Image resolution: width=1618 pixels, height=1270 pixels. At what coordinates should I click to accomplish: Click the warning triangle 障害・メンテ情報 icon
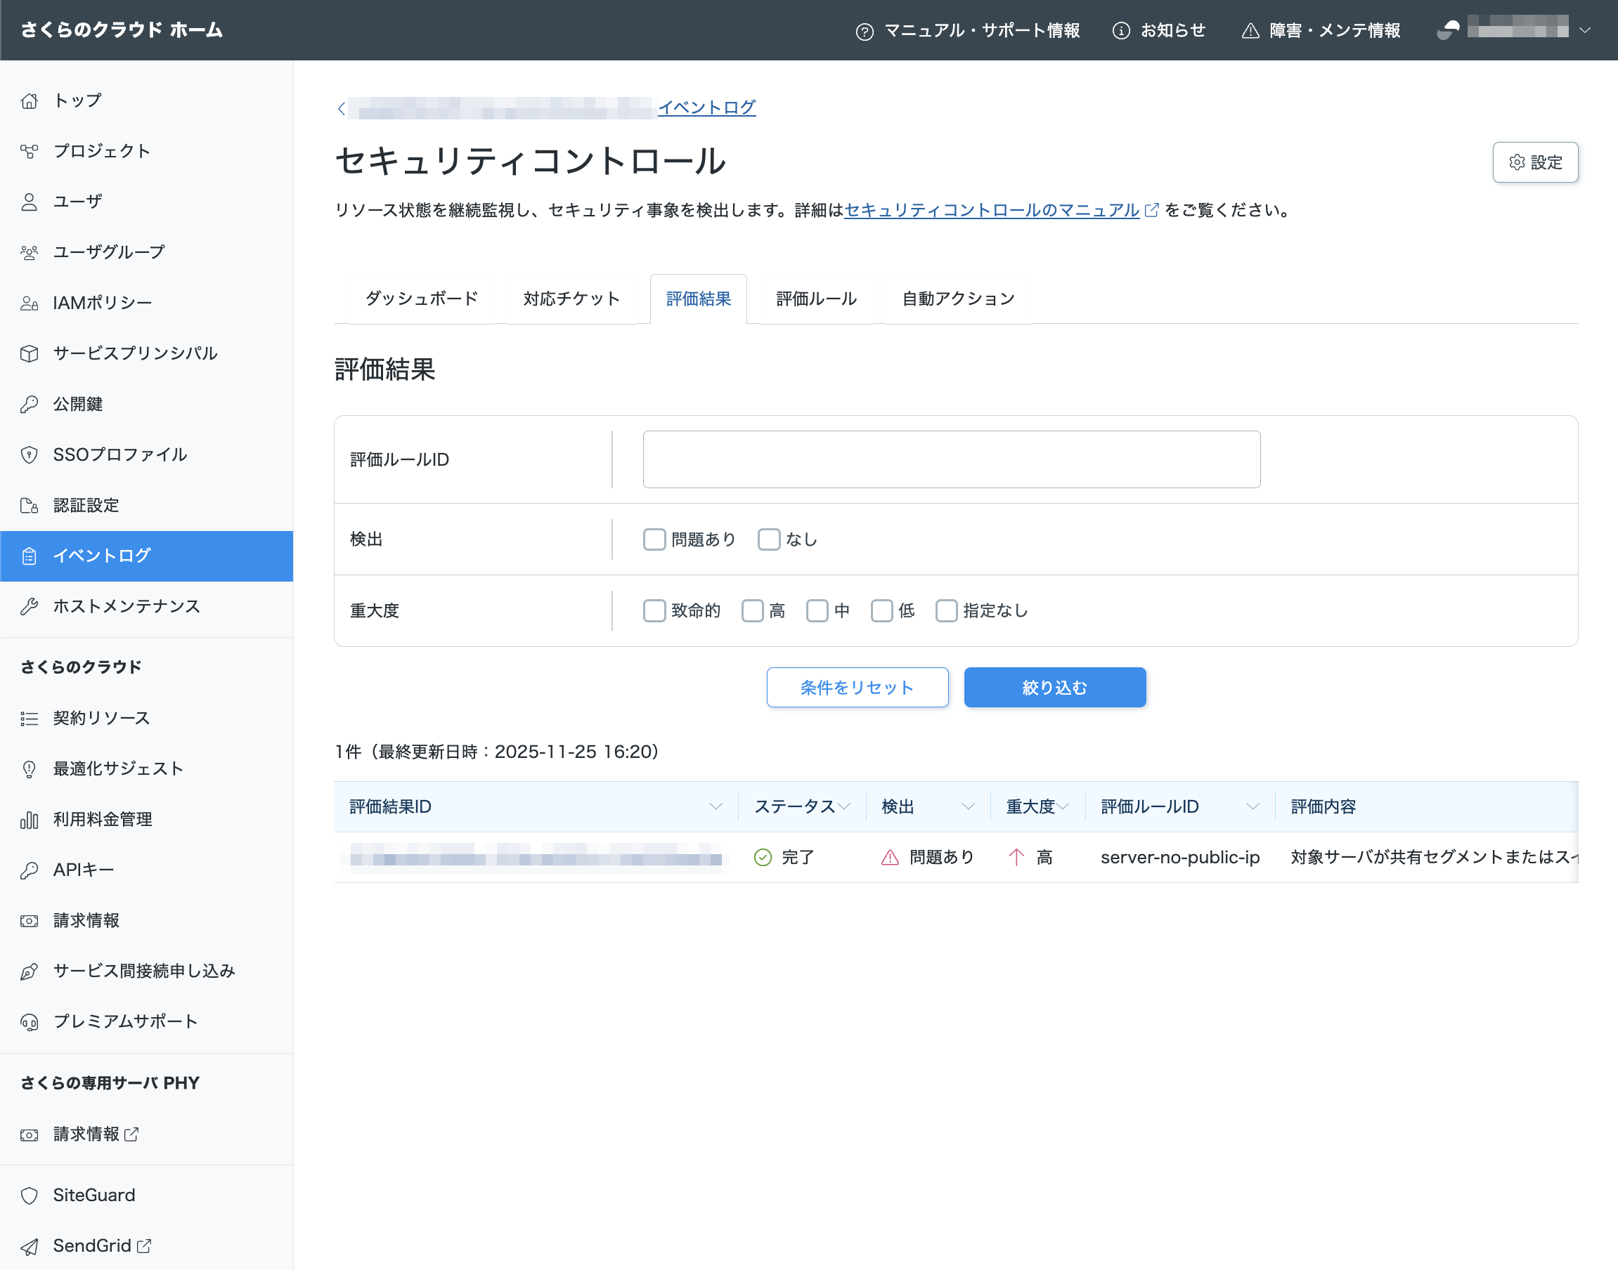pyautogui.click(x=1250, y=30)
